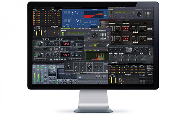Click the horizontal delay slider handle in gray window

point(87,80)
